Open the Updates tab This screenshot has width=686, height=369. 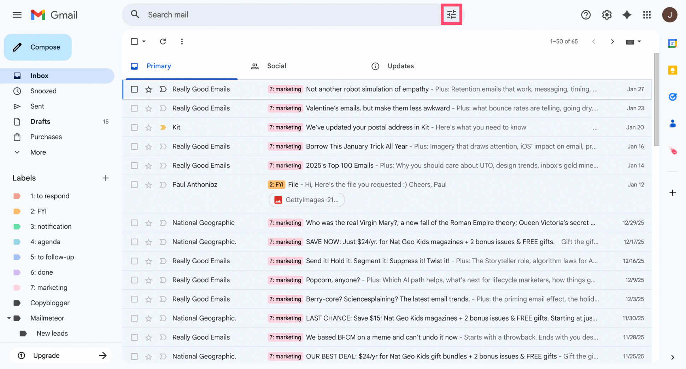pyautogui.click(x=400, y=66)
